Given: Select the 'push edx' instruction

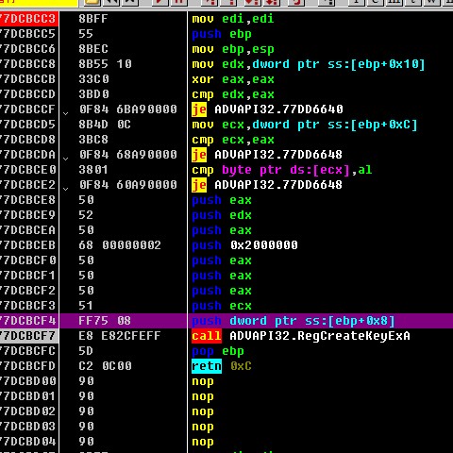Looking at the screenshot, I should pos(222,215).
